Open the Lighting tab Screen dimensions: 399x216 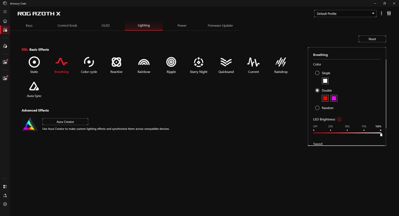pyautogui.click(x=144, y=26)
